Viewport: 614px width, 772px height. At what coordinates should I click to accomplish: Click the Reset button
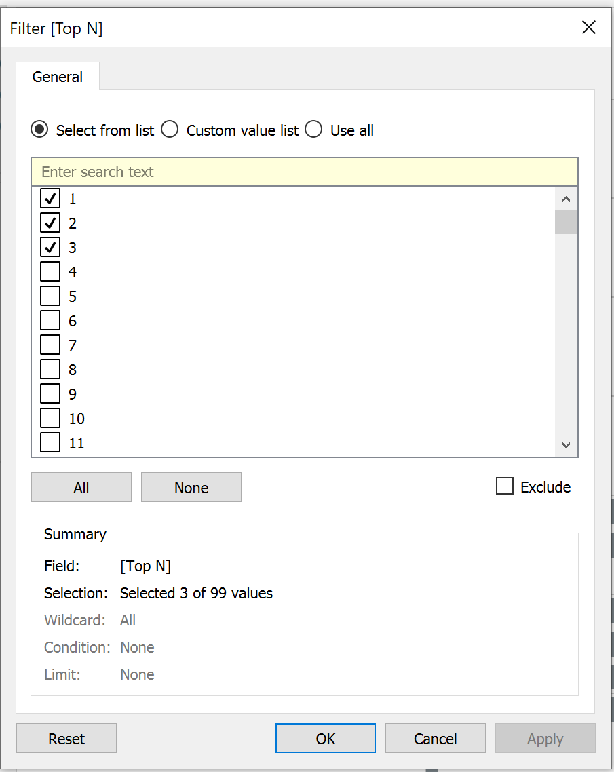tap(66, 739)
